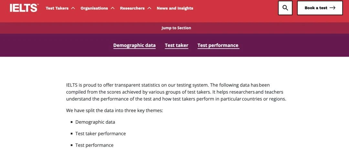Jump to the Test performance section
This screenshot has width=349, height=149.
point(218,45)
